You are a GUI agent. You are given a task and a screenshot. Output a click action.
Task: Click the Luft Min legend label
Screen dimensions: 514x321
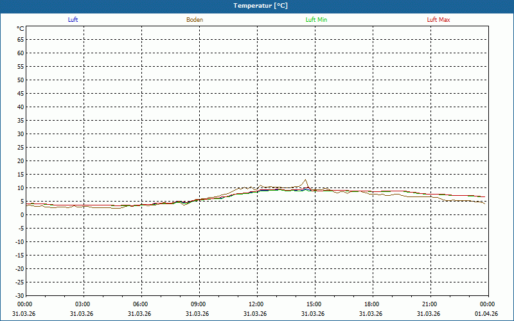(316, 20)
